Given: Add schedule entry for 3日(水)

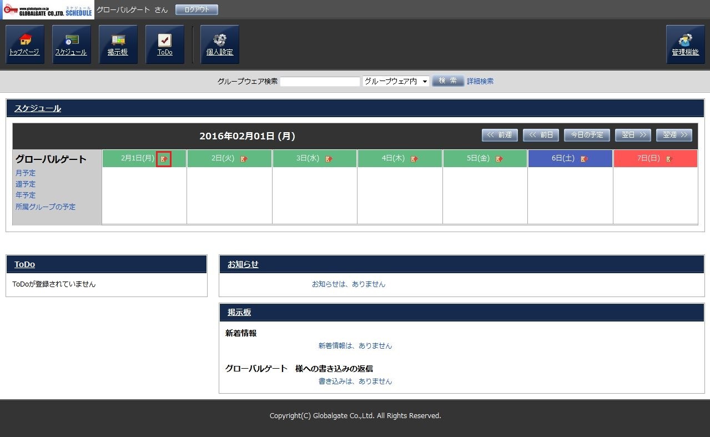Looking at the screenshot, I should point(329,159).
